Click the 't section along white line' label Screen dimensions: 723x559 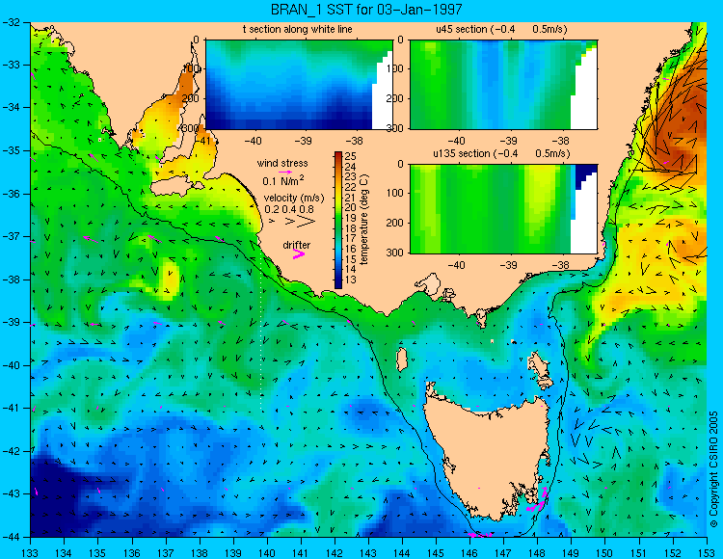tap(298, 29)
